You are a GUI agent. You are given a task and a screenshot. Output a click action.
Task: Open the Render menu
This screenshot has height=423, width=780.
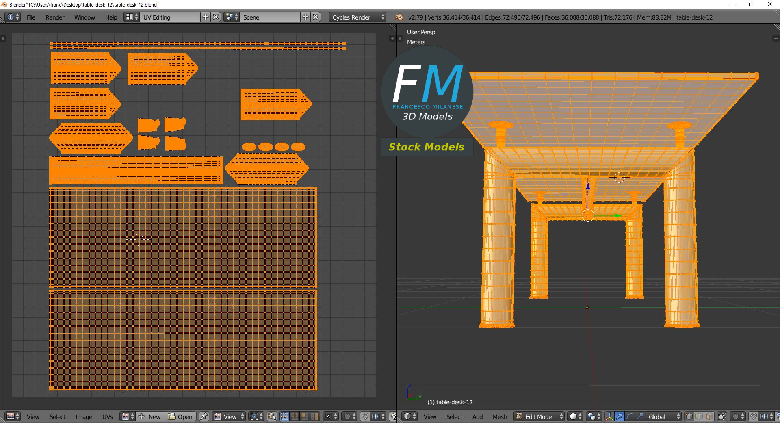coord(55,17)
